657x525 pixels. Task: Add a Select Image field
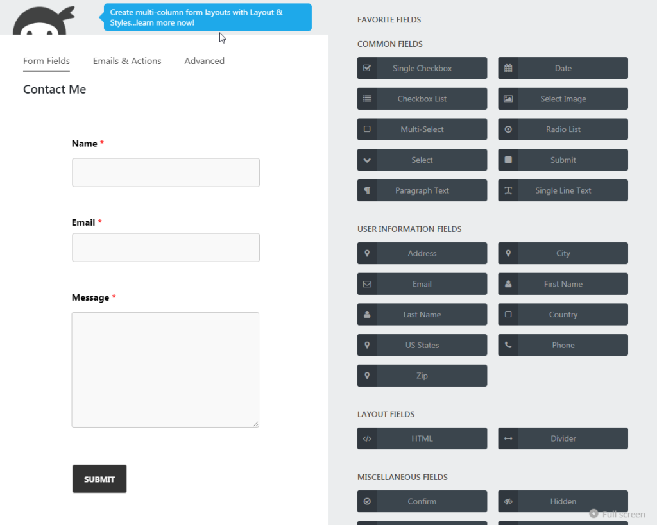point(563,98)
